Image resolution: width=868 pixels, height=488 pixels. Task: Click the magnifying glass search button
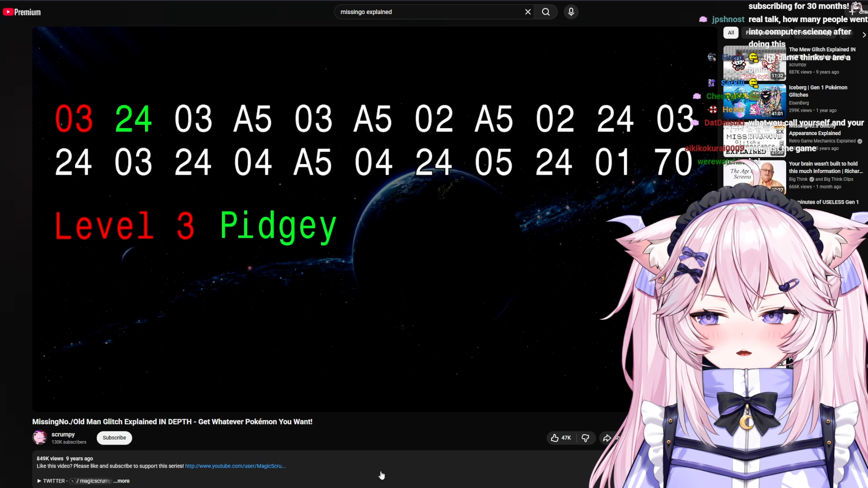pyautogui.click(x=546, y=12)
